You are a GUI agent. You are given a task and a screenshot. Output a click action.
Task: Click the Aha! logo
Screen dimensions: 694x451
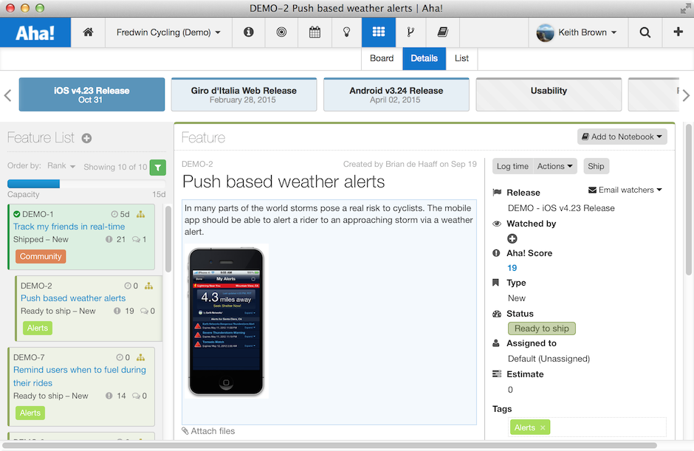tap(35, 32)
